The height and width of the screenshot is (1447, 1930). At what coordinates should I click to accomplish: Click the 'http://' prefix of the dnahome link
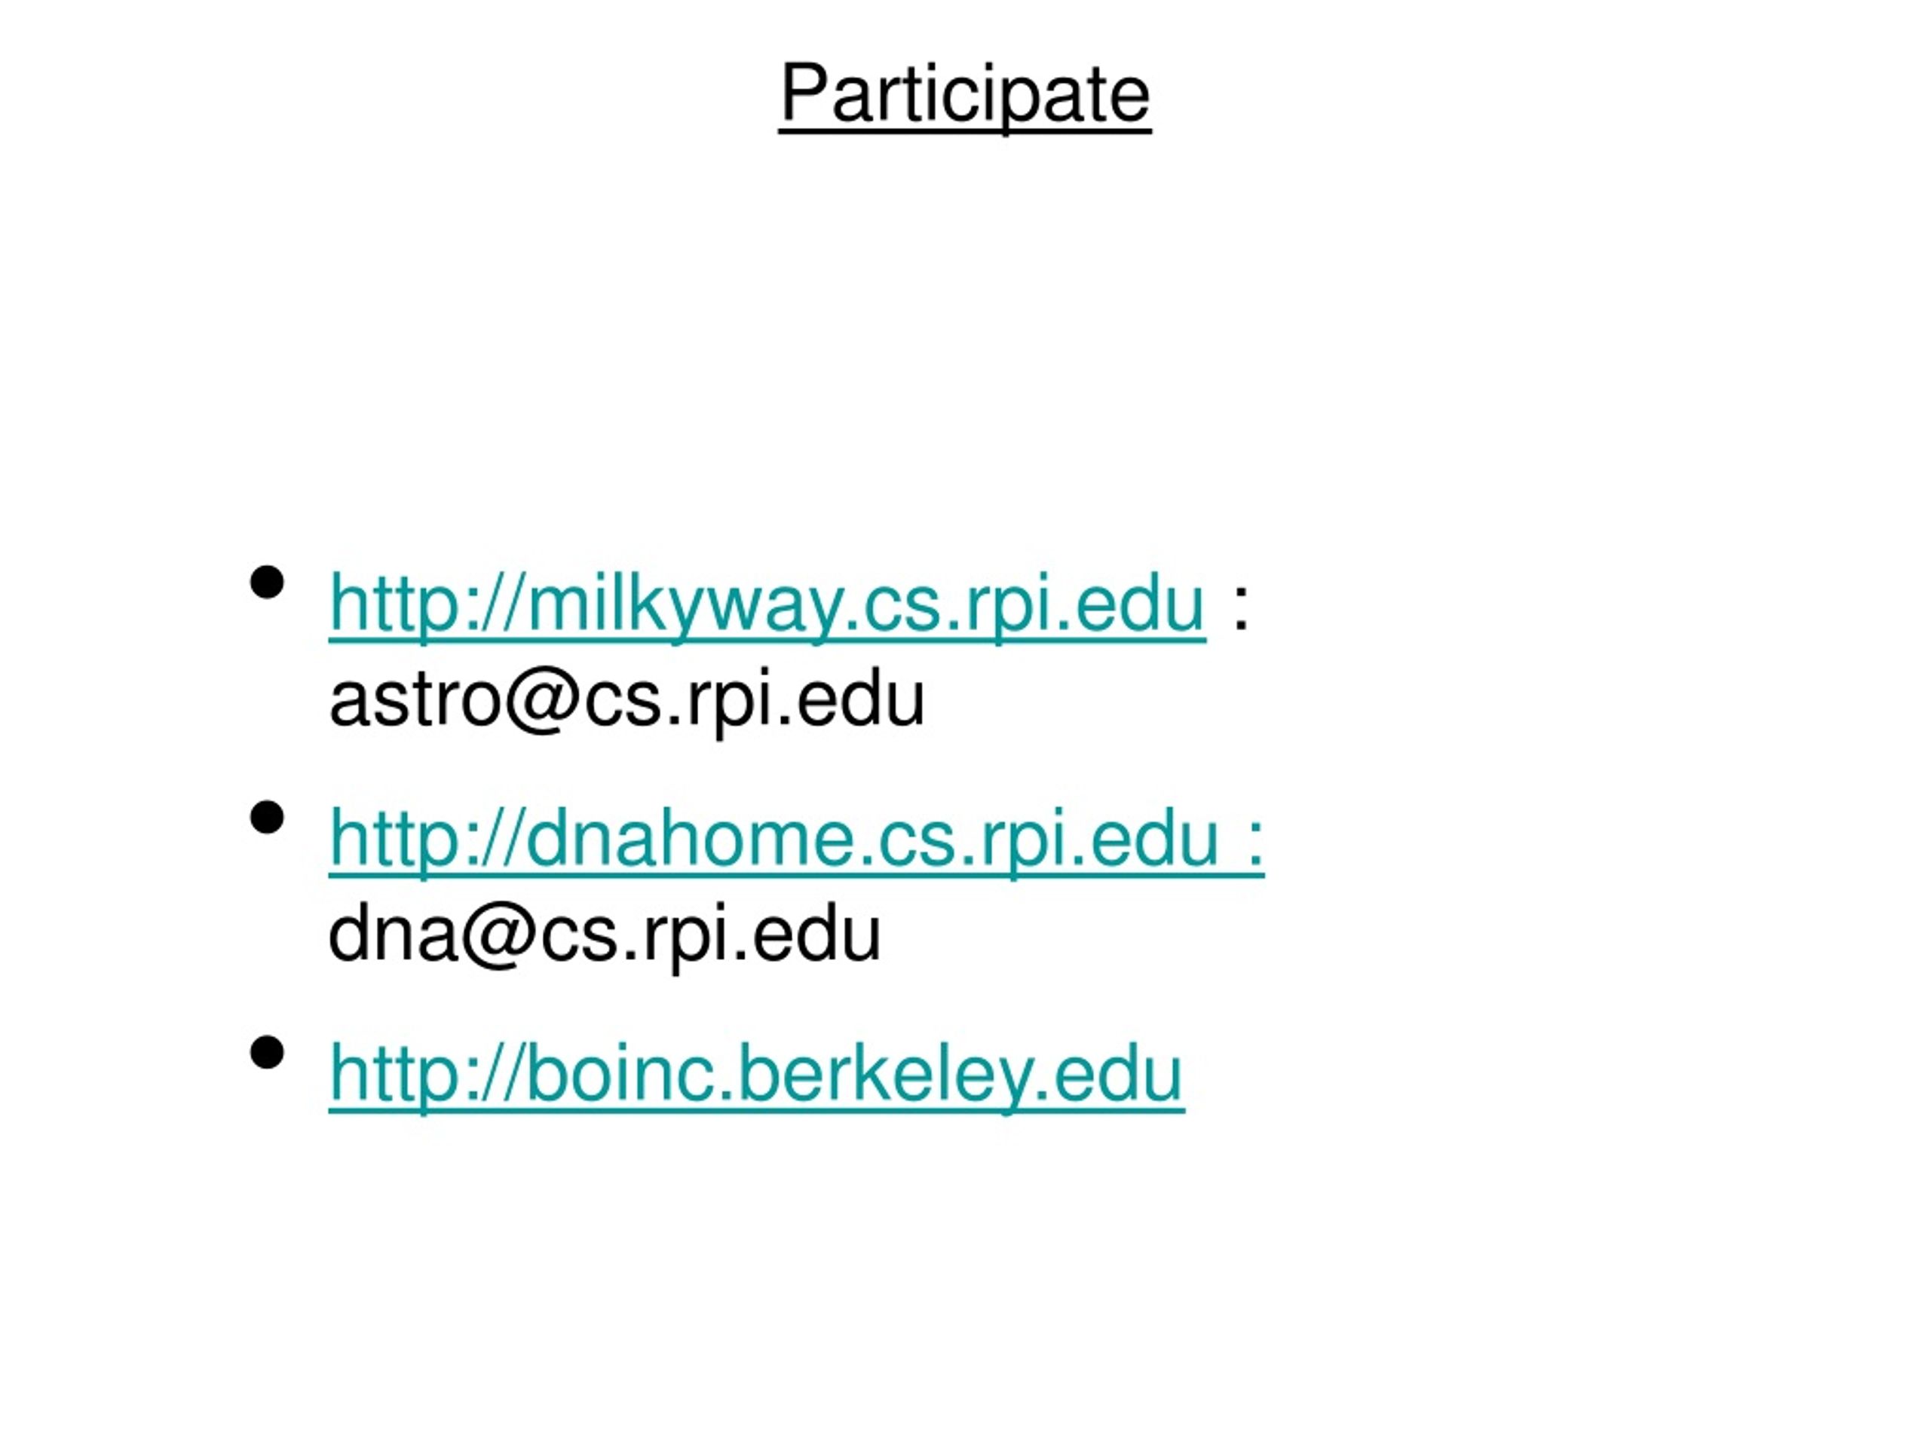[x=427, y=842]
